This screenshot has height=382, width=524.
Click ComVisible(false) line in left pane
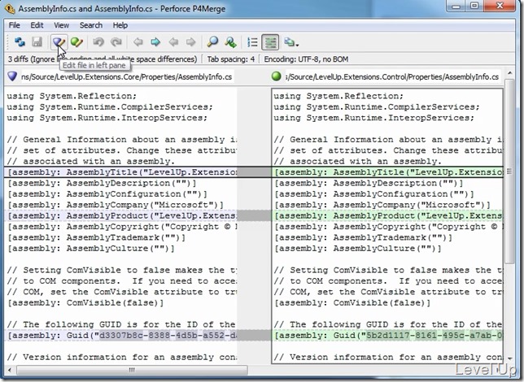tap(85, 303)
